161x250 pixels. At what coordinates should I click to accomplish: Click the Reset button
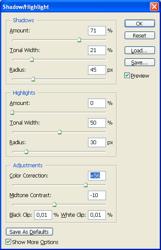(140, 35)
